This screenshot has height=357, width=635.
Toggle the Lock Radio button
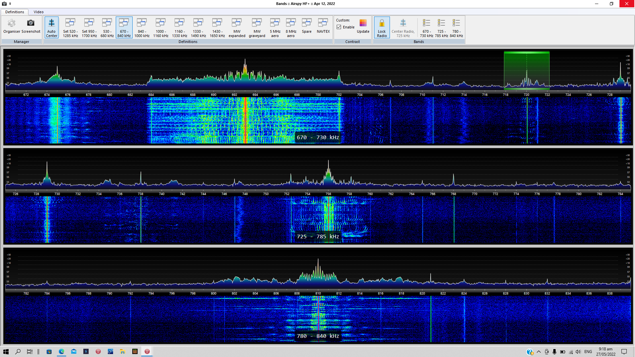tap(382, 27)
